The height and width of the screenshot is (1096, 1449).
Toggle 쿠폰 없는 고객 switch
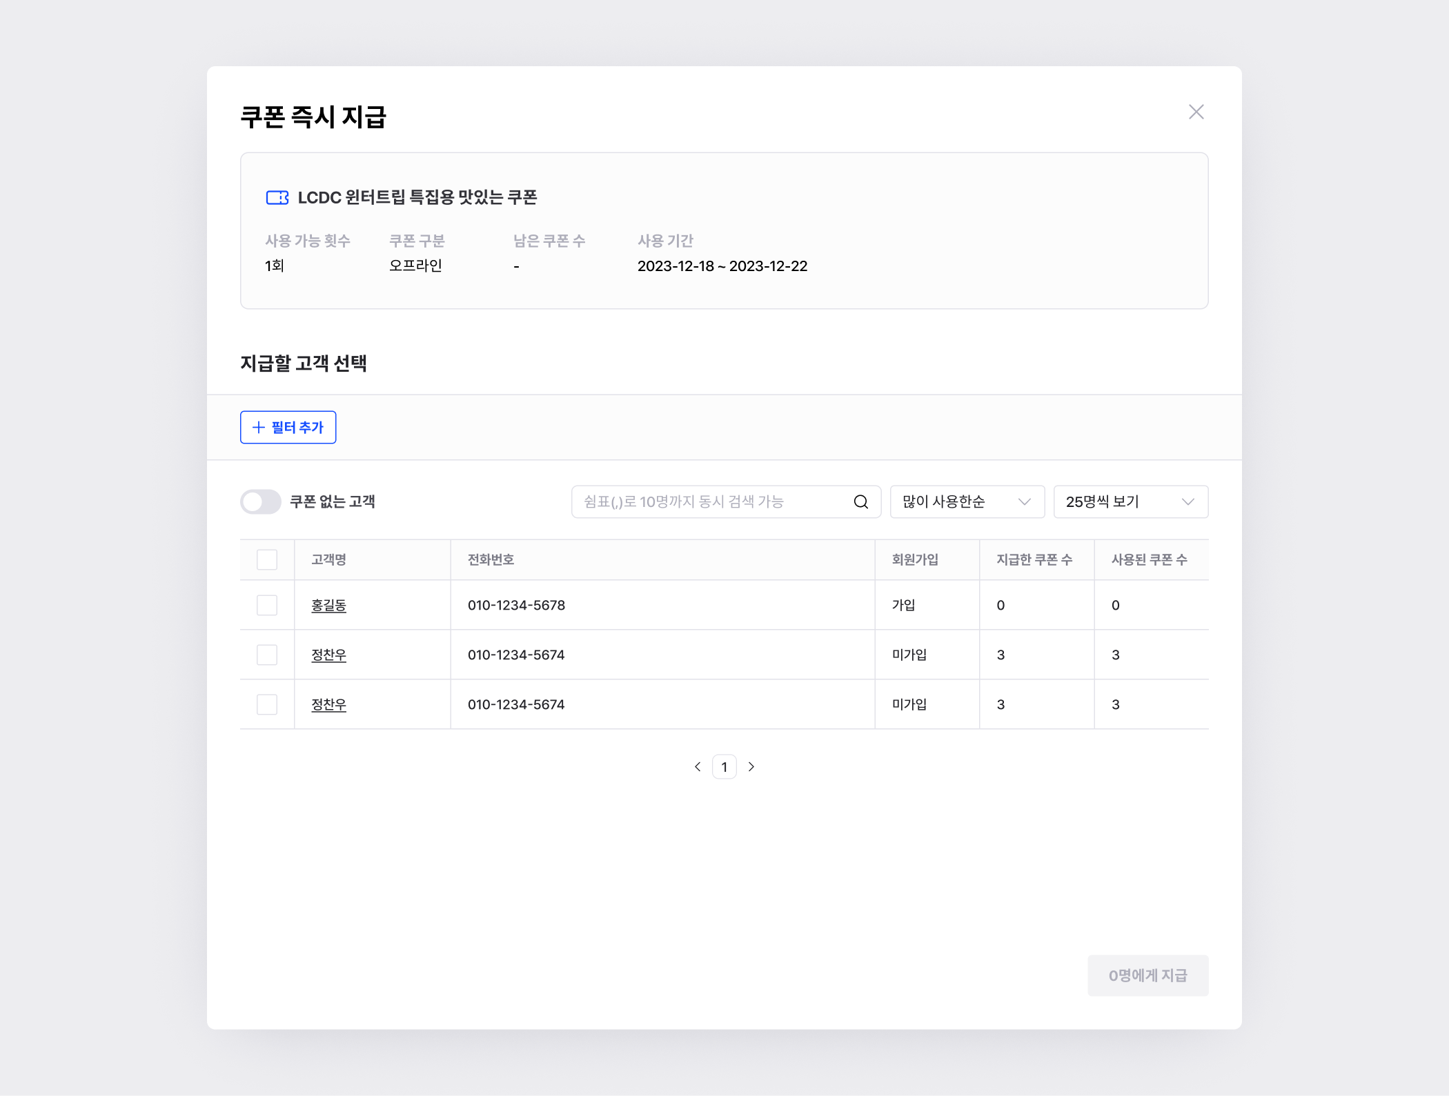point(260,501)
